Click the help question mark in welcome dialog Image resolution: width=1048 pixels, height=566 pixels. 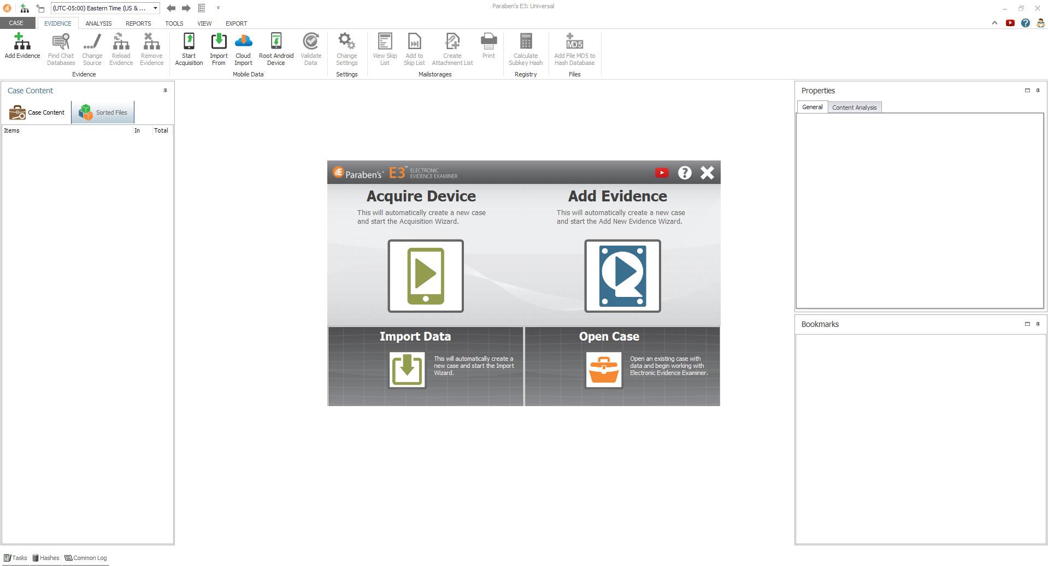[x=685, y=172]
